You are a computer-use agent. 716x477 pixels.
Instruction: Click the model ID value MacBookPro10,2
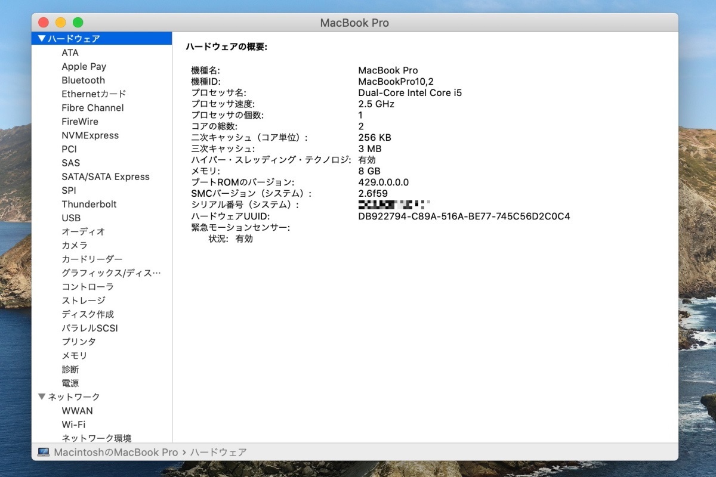[396, 81]
